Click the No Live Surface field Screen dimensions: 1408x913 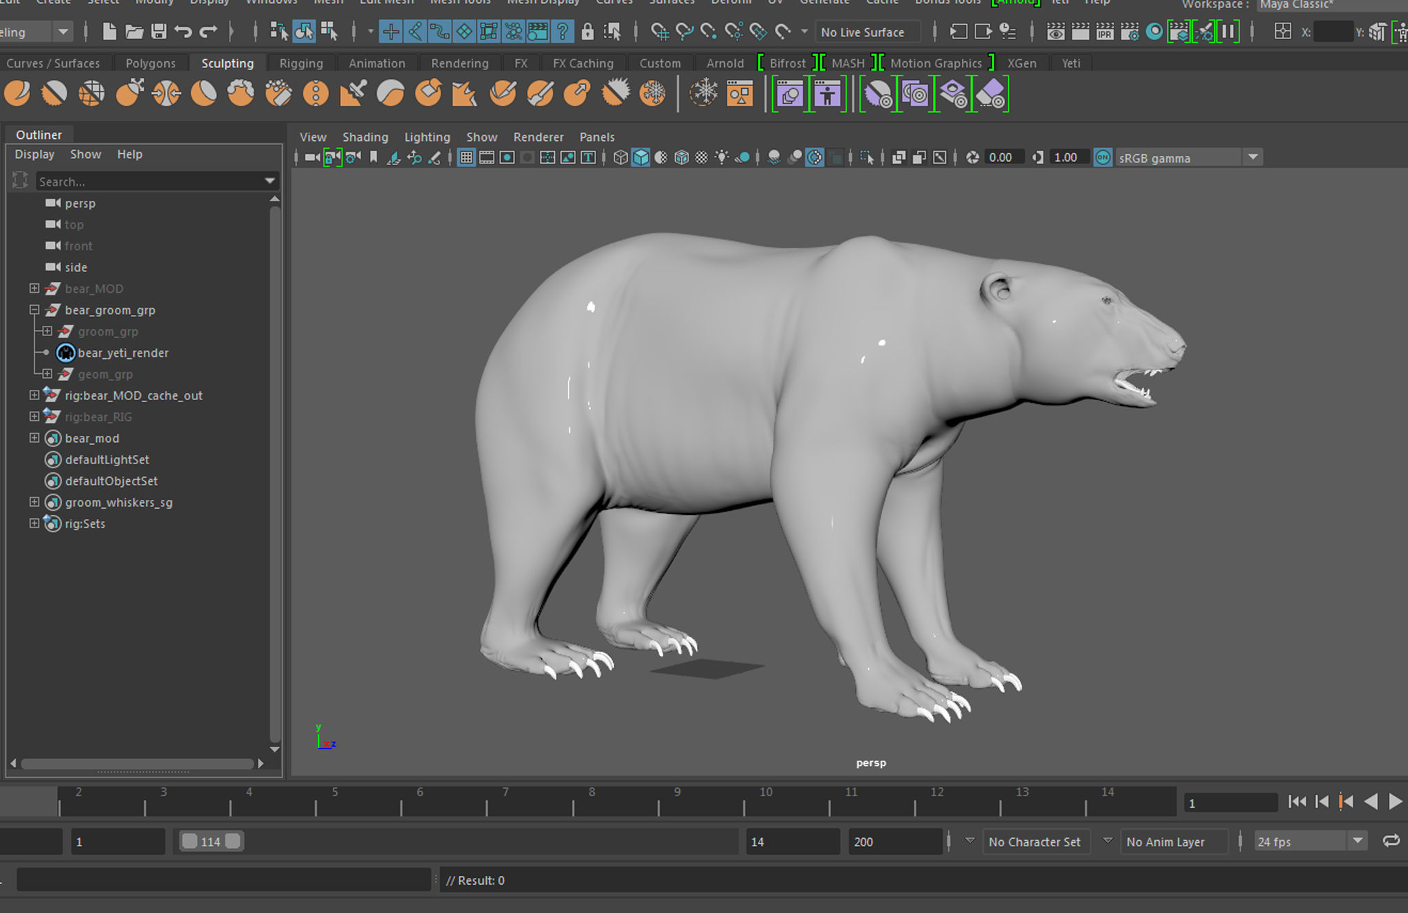[x=868, y=32]
